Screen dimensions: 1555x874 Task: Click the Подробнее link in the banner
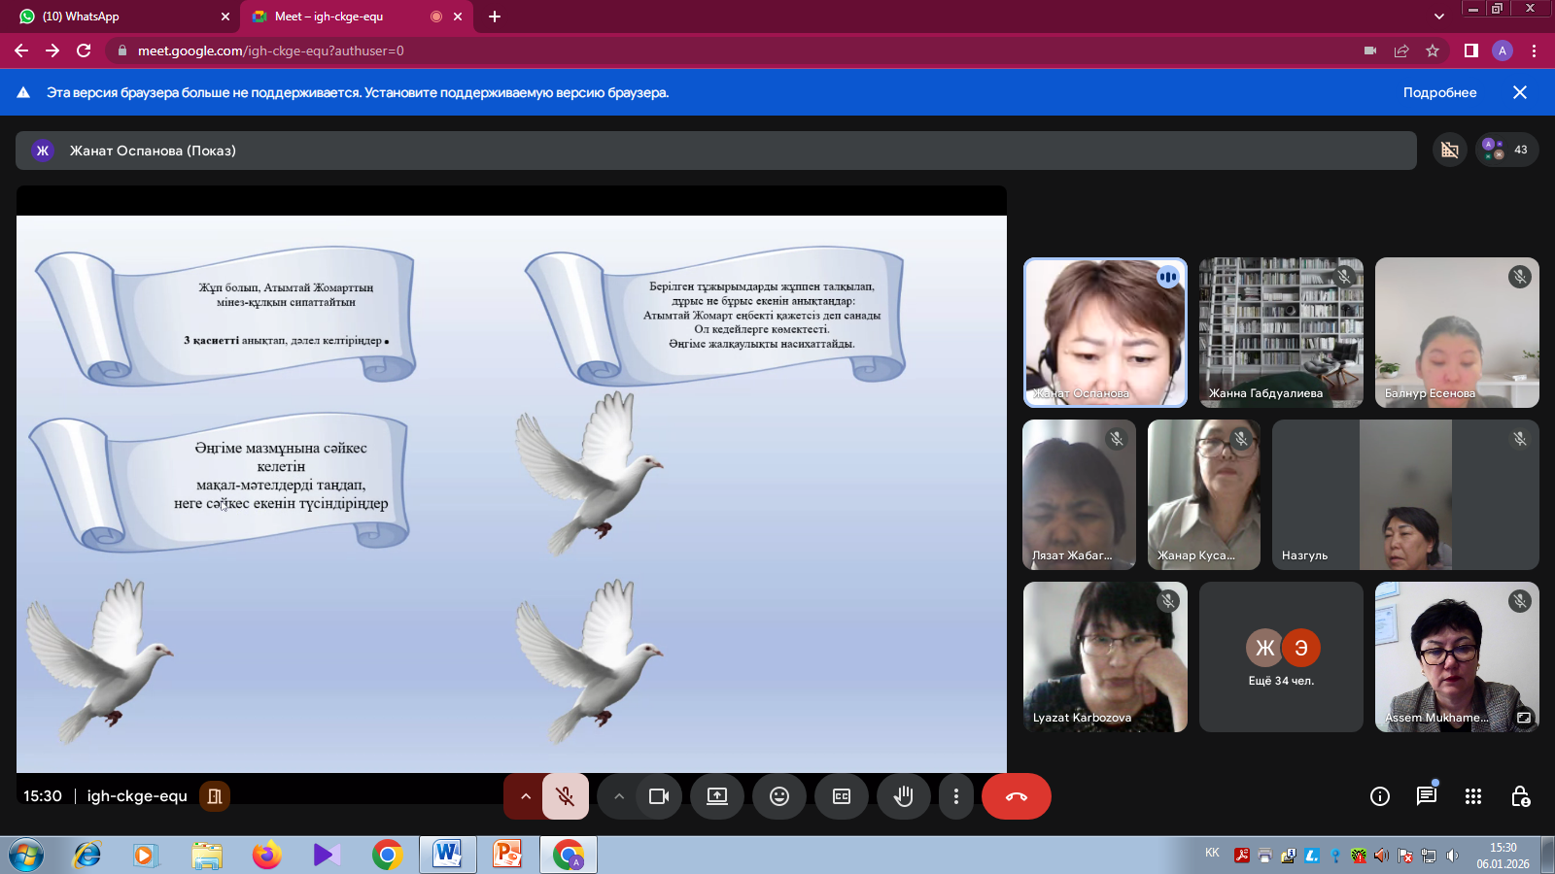point(1439,92)
